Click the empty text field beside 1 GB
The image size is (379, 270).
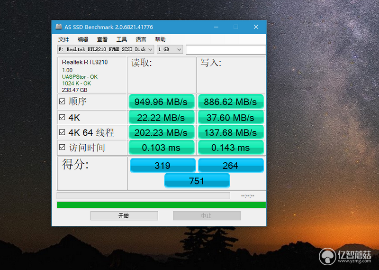226,50
